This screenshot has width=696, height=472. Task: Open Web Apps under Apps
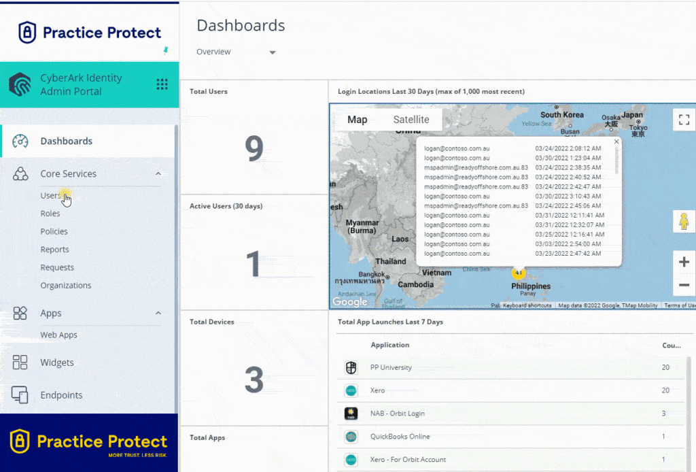58,335
